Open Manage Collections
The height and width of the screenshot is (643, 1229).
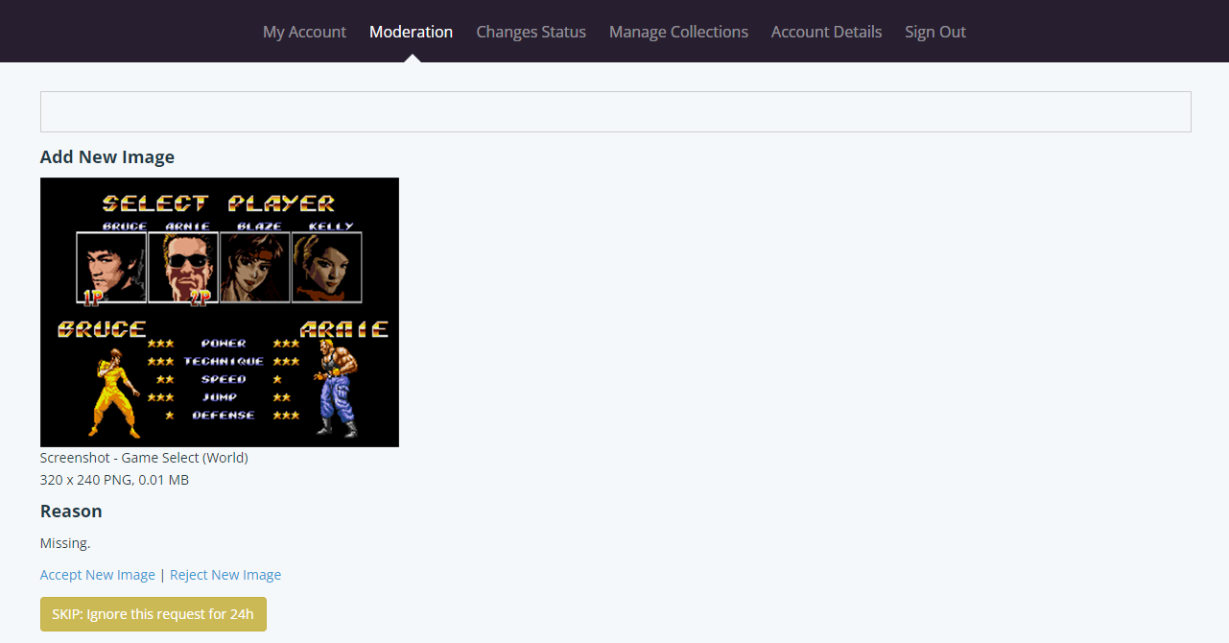coord(678,32)
